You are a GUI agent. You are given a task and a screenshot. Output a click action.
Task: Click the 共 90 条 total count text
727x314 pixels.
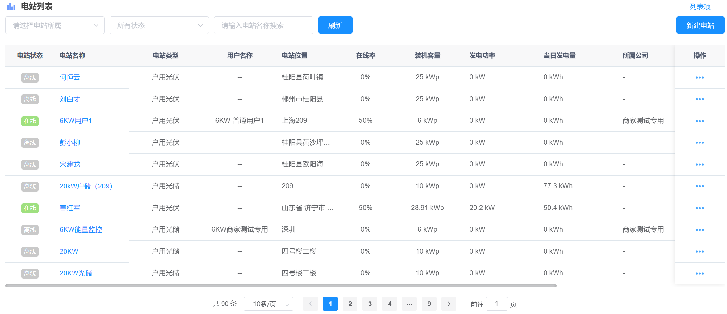(x=225, y=304)
